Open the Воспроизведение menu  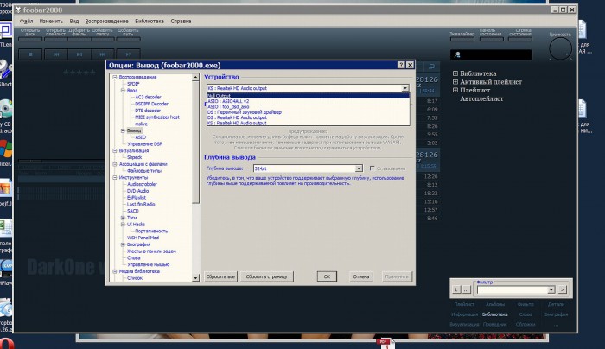point(107,22)
